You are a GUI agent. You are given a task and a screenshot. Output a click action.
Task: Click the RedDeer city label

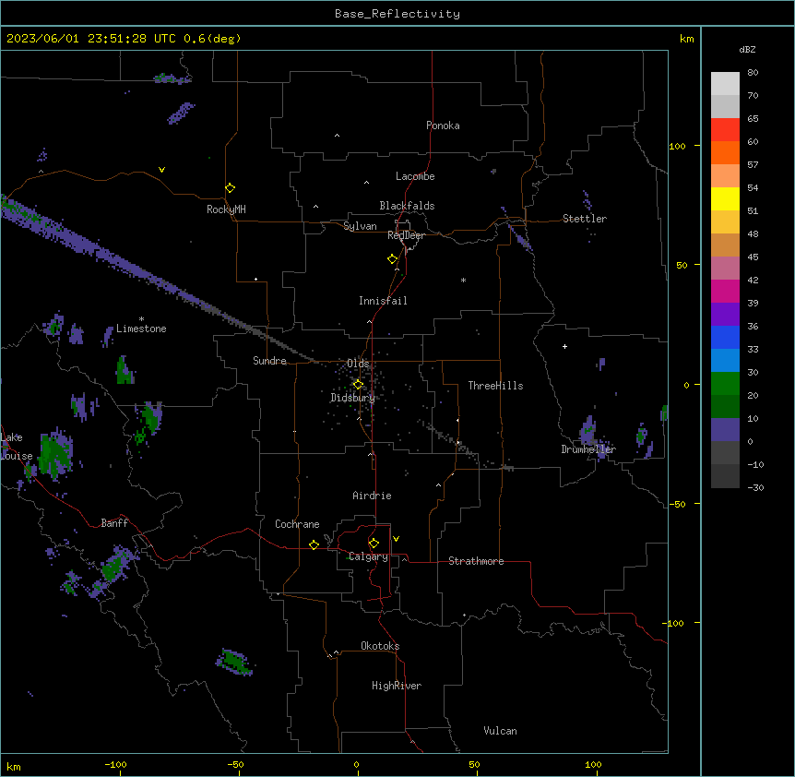(406, 235)
